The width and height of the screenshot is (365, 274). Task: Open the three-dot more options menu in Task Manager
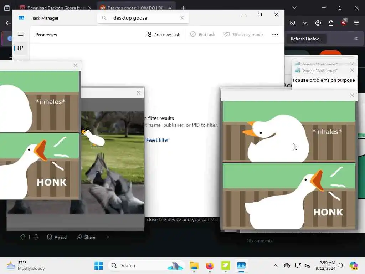(x=275, y=35)
